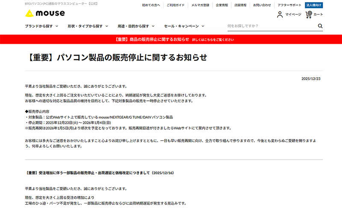Click the 法人様向け button
The width and height of the screenshot is (342, 209).
(314, 5)
